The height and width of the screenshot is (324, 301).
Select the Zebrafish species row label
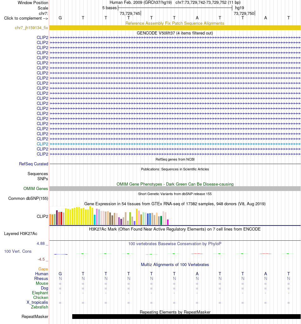(x=40, y=307)
